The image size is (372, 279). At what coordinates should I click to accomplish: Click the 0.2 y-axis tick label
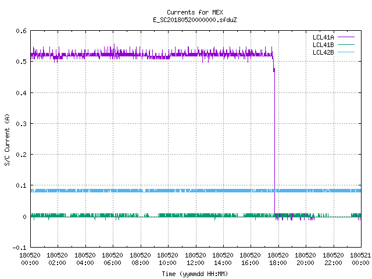(x=21, y=155)
